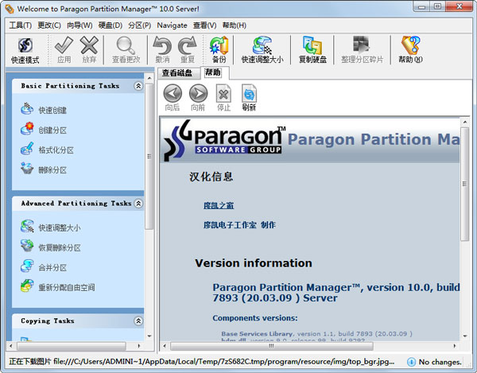Go back with the 向后 button

tap(173, 97)
